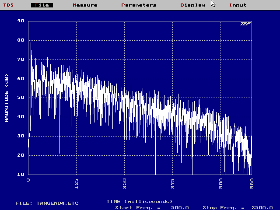Click the initial peak near 79 dB in the curve
This screenshot has width=280, height=210.
pos(31,43)
